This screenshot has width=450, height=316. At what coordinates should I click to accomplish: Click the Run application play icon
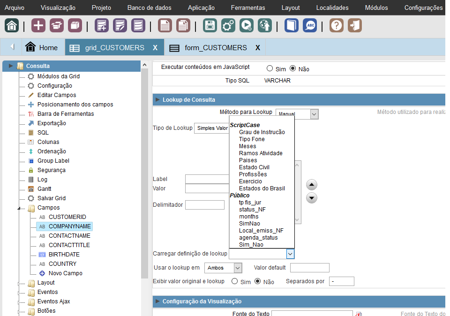click(x=247, y=25)
